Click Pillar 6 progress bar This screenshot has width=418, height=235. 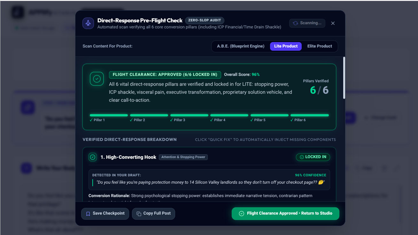pos(310,115)
